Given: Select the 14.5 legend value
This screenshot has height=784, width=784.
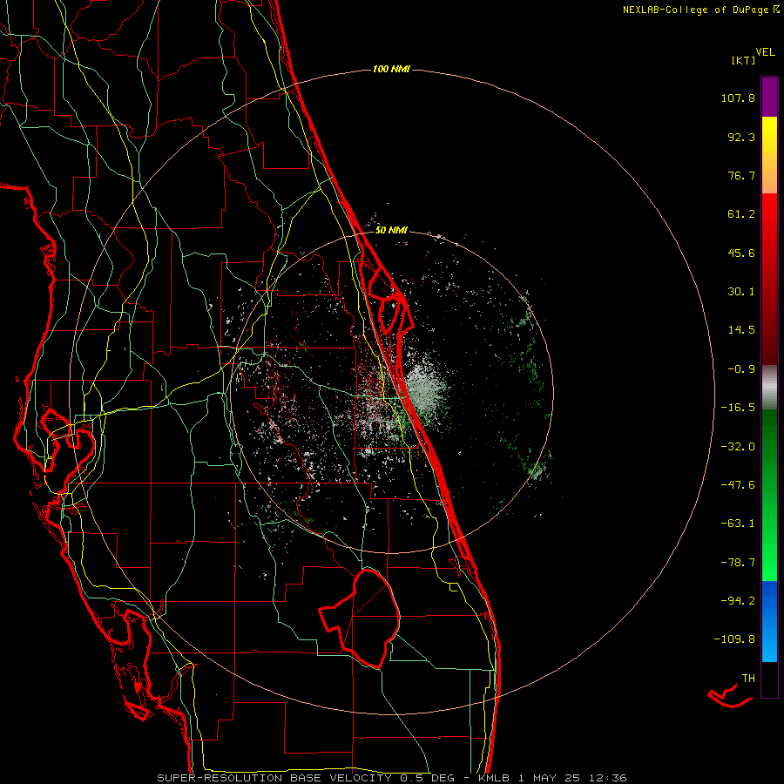Looking at the screenshot, I should click(741, 330).
